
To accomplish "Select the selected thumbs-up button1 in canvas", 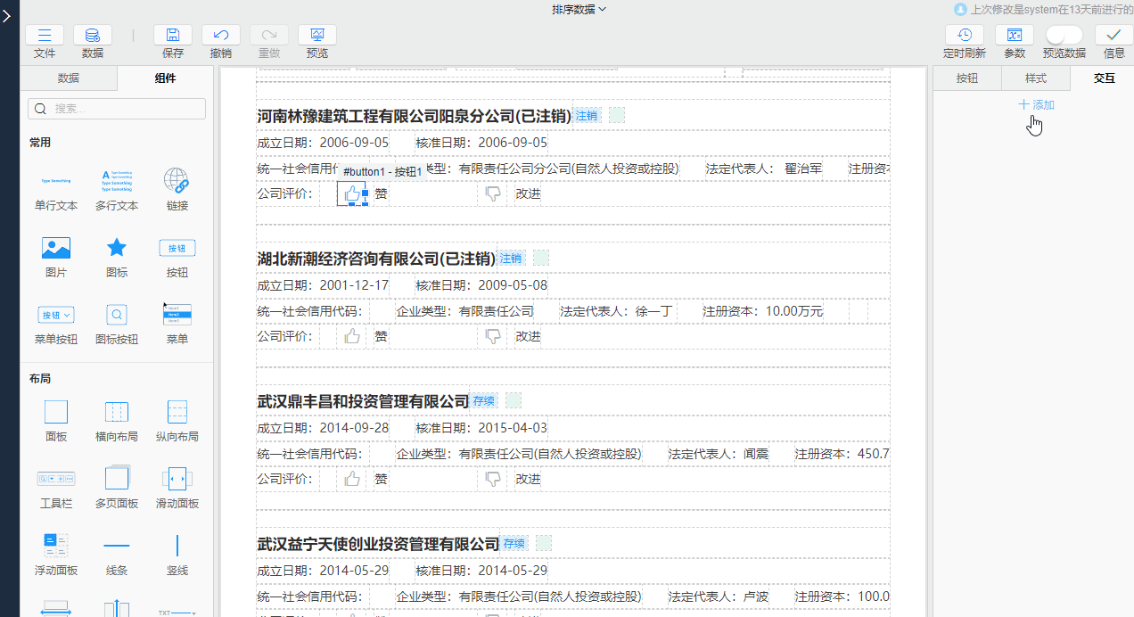I will coord(352,193).
